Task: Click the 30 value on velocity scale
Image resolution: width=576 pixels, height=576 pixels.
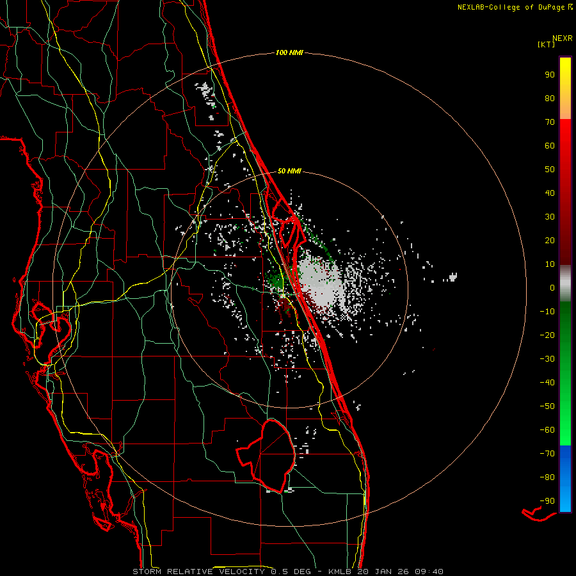Action: [550, 217]
